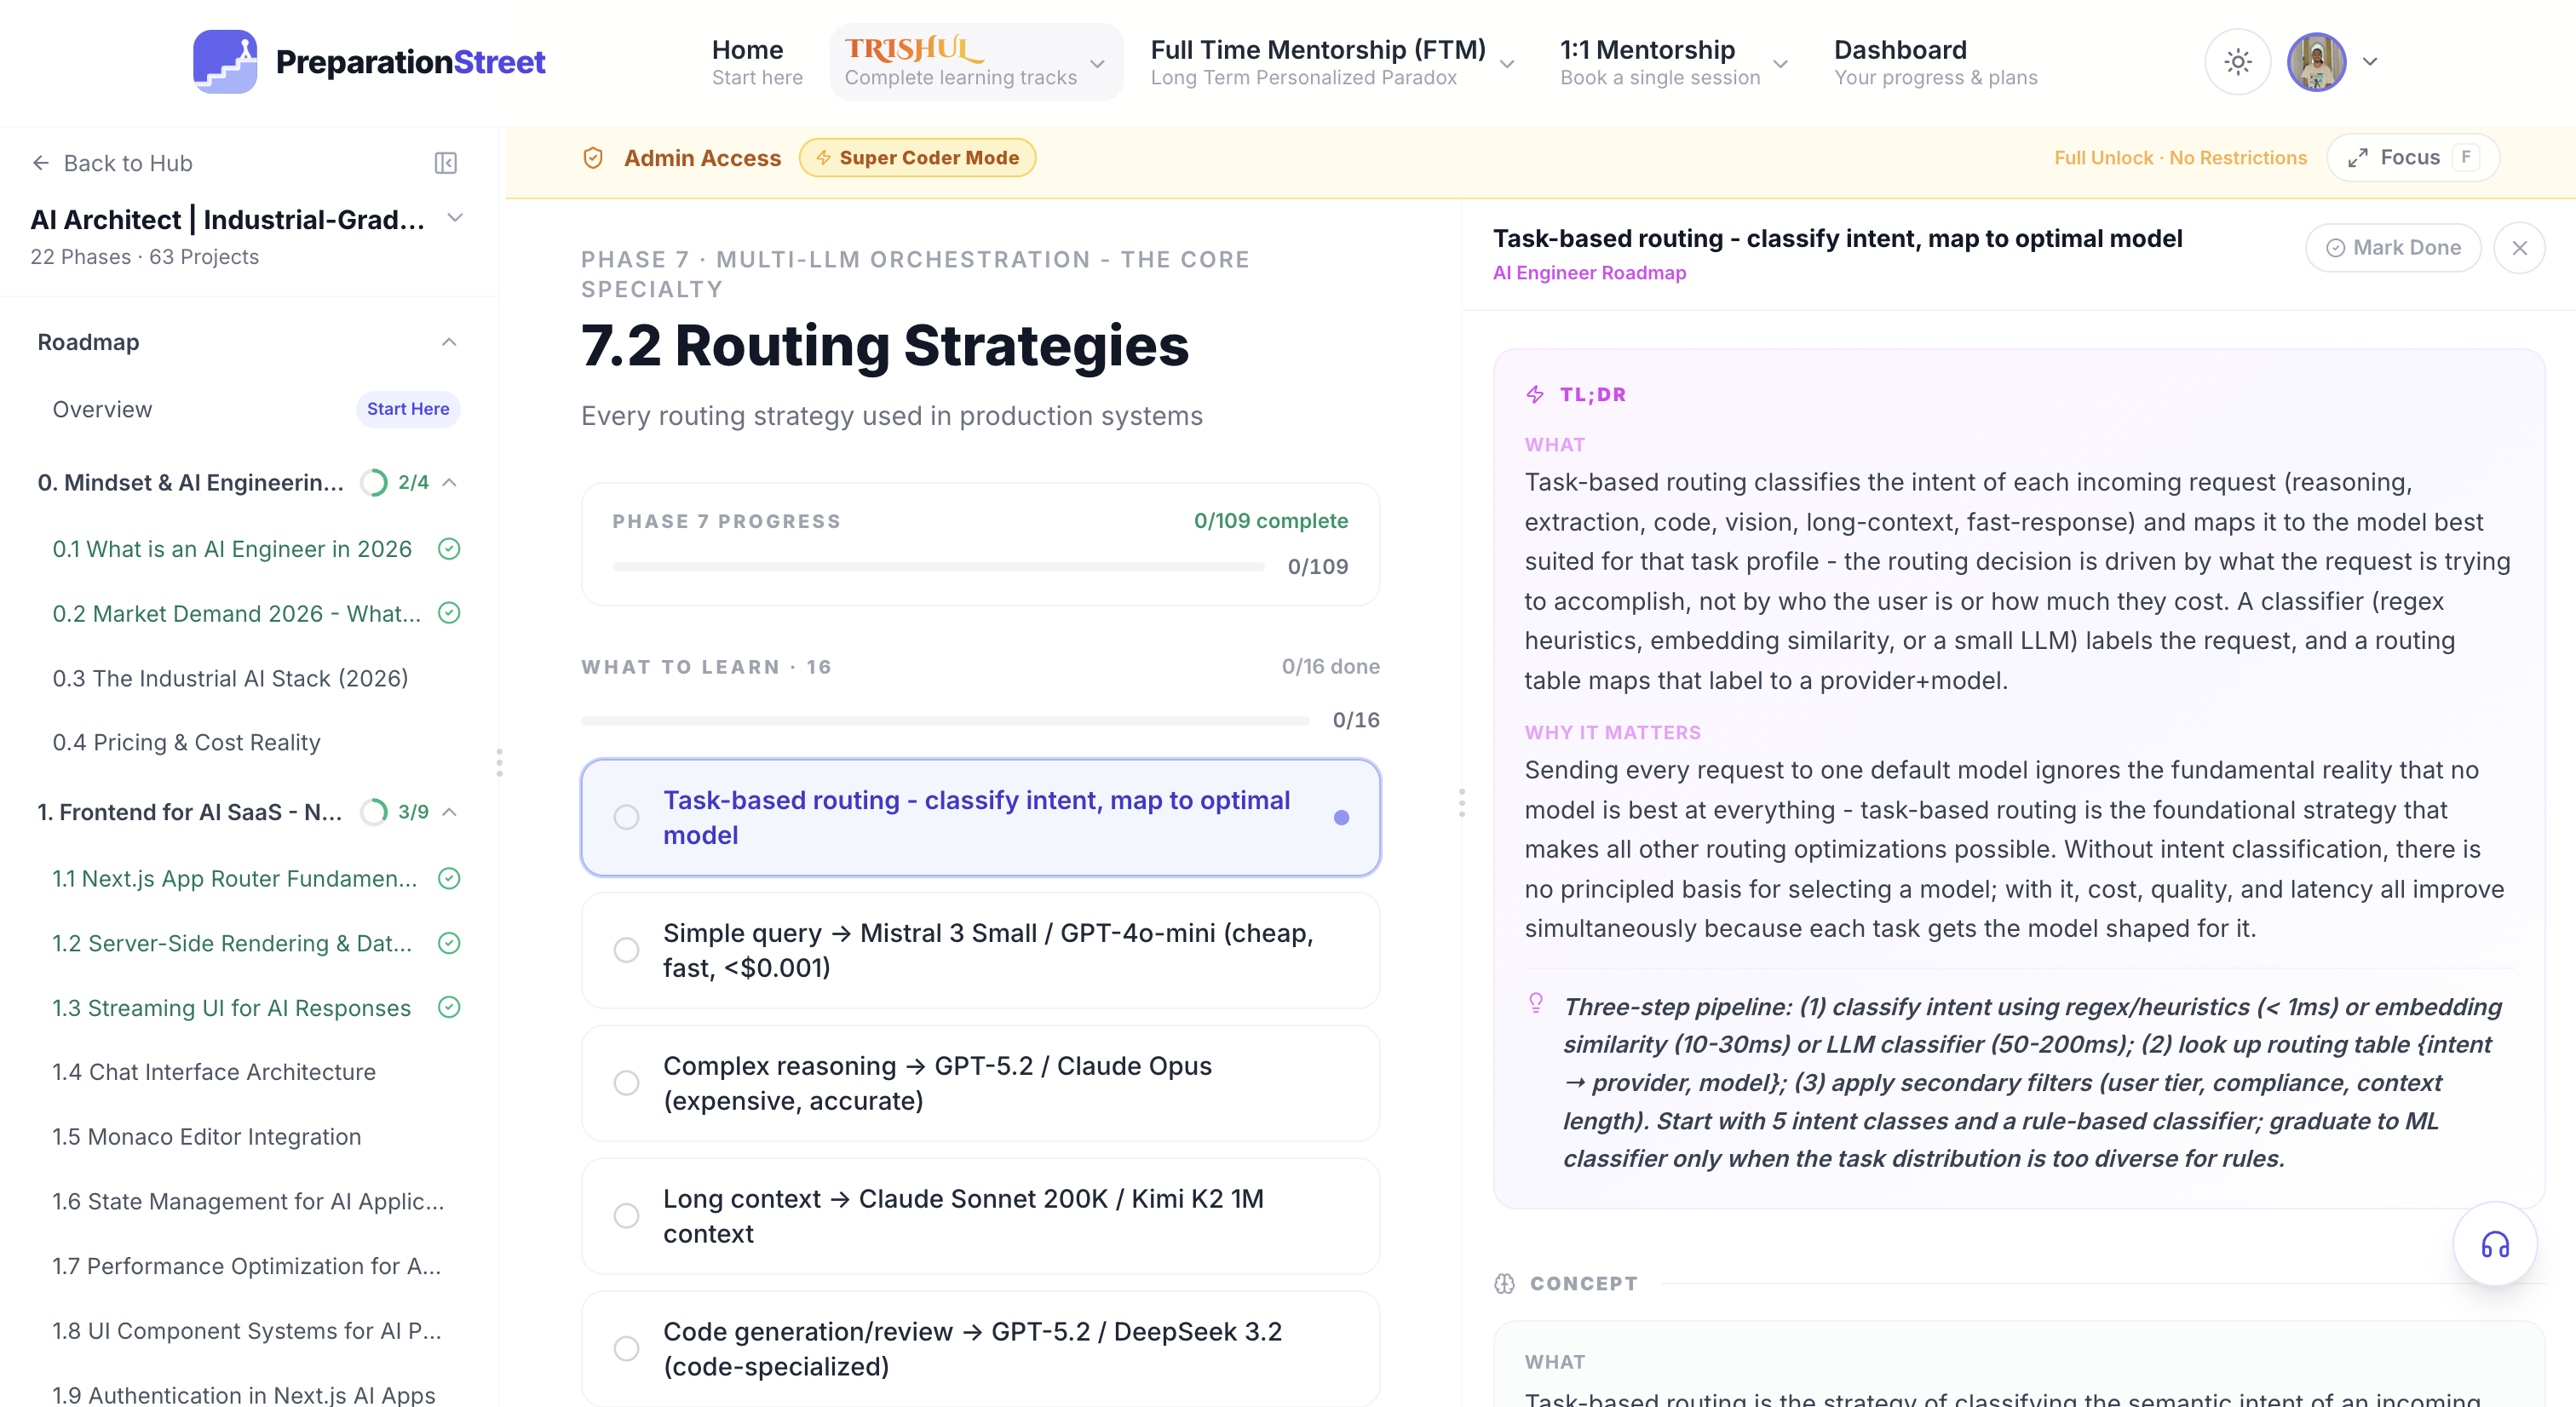Click the PreparationStreet staircase logo icon

click(225, 61)
